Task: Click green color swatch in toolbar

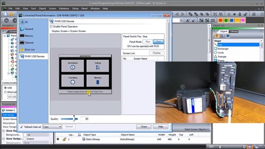Action: click(226, 20)
